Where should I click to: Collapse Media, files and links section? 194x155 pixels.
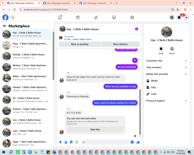pyautogui.click(x=167, y=74)
